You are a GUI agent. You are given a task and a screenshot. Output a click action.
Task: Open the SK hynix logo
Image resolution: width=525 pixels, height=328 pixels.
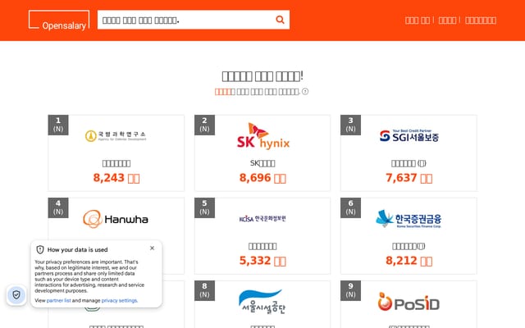coord(262,136)
